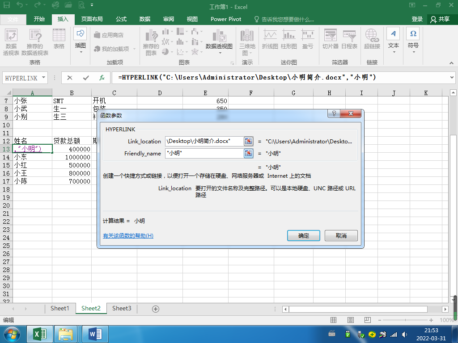The height and width of the screenshot is (343, 458).
Task: Click the Share button (共享)
Action: [440, 19]
